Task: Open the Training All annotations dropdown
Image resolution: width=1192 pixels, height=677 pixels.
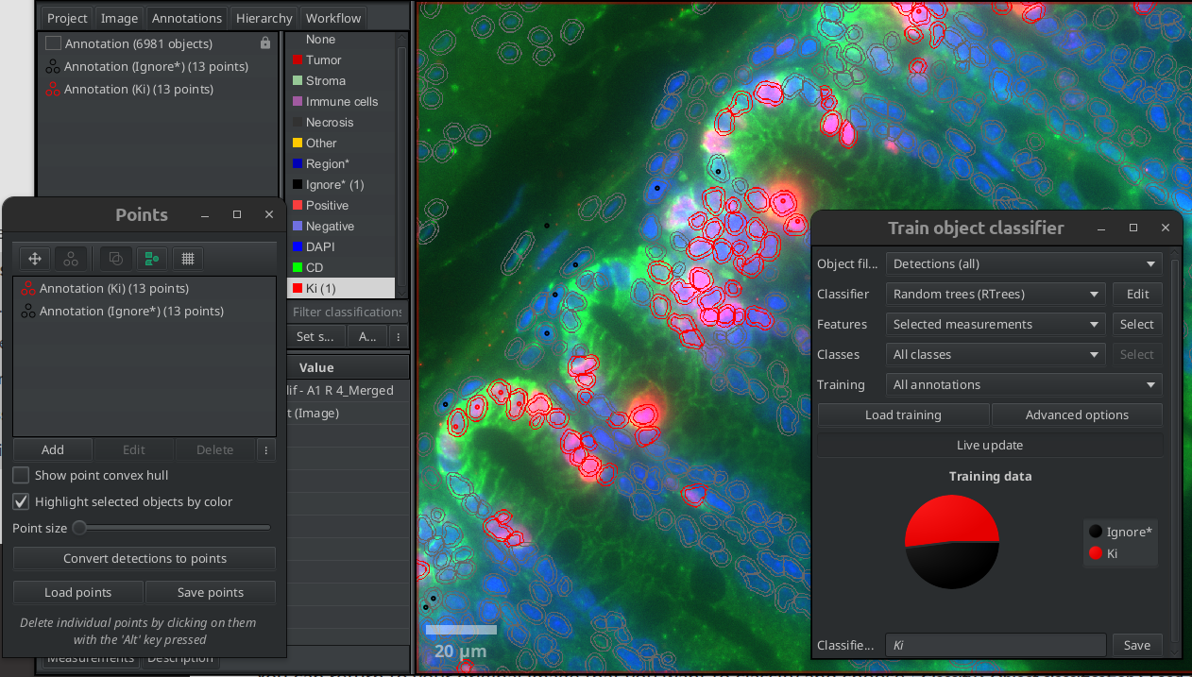Action: coord(1024,385)
